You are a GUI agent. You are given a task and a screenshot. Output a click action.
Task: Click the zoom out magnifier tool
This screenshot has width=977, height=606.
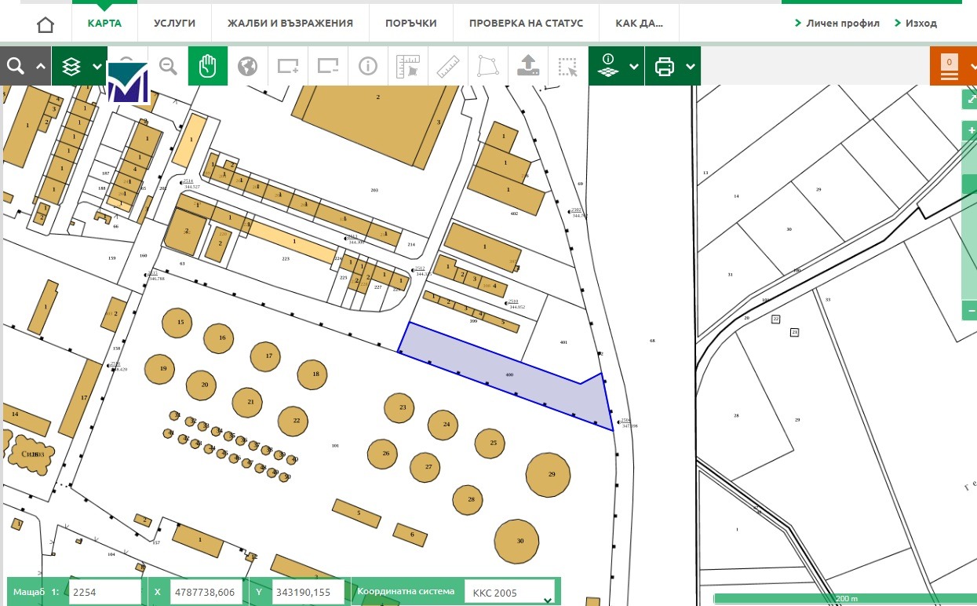point(168,66)
